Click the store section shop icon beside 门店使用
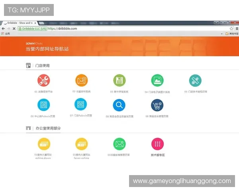 tap(28, 65)
